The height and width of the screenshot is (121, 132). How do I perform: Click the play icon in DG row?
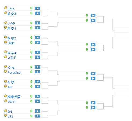point(38,111)
